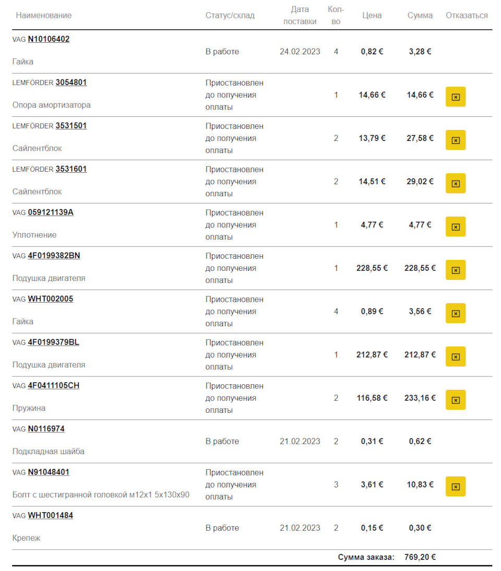Click the Цена column header

point(372,16)
